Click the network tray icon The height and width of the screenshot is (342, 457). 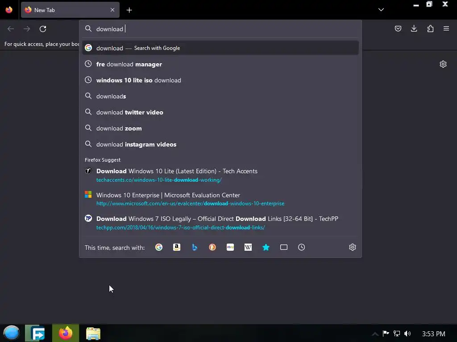point(397,333)
